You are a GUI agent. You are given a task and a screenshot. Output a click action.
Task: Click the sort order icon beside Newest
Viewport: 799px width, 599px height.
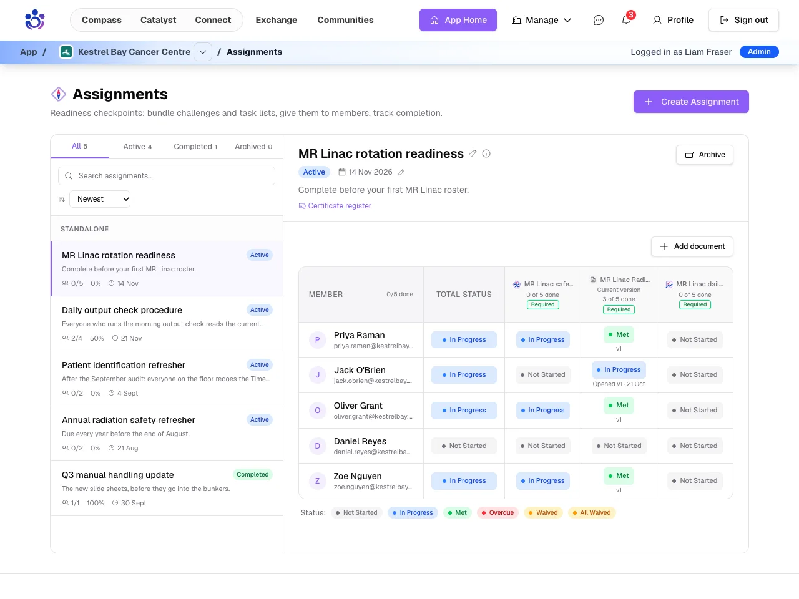62,199
